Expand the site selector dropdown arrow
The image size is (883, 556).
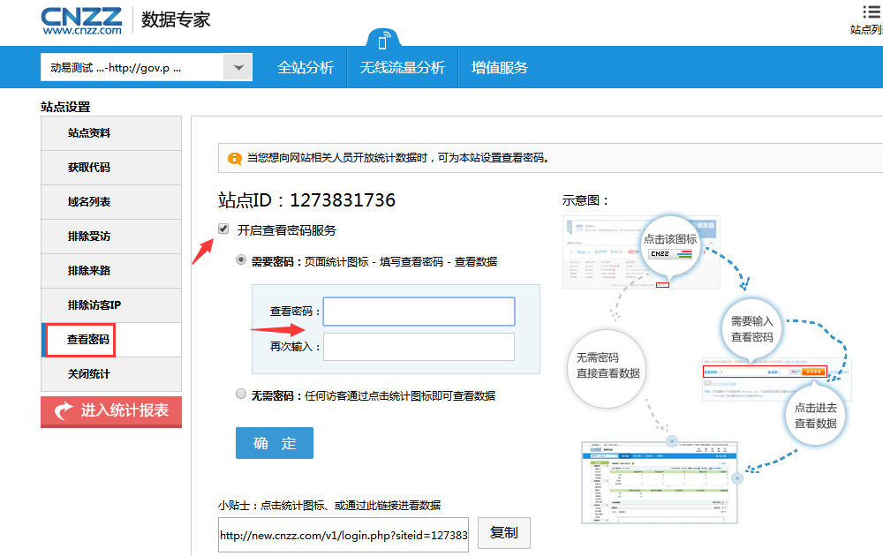click(238, 67)
